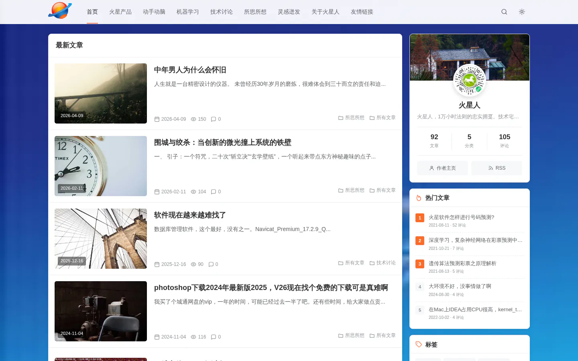Click the tag icon next to 标签
The image size is (578, 361).
(x=419, y=345)
